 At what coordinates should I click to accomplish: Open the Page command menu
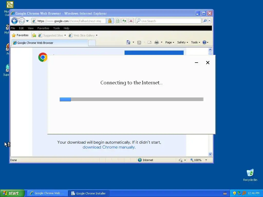[170, 42]
